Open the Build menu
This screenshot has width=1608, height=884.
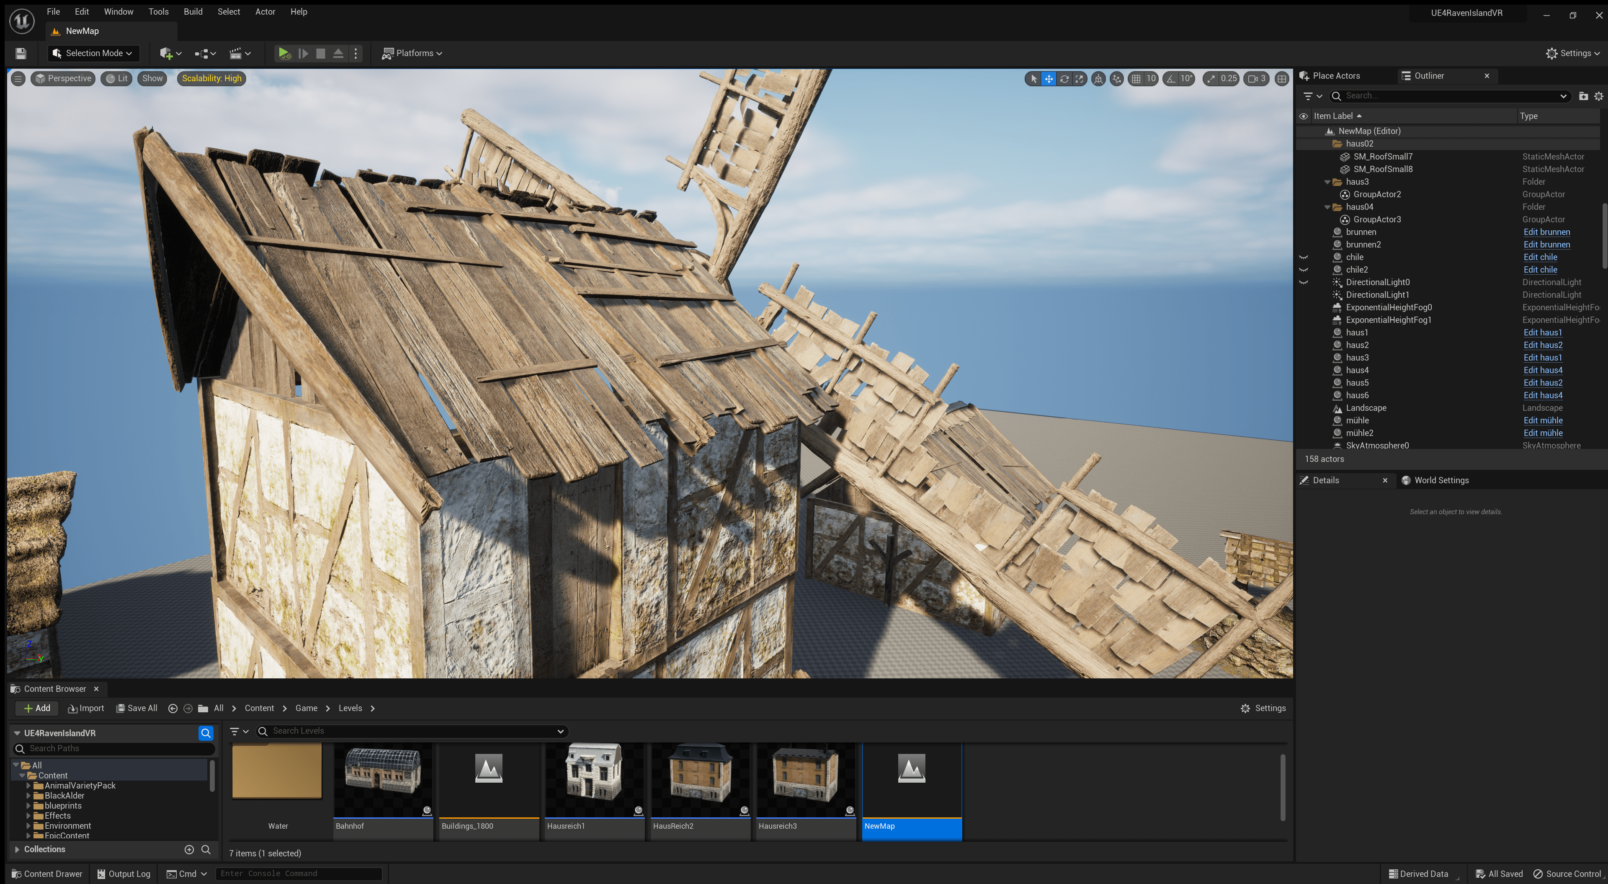coord(193,12)
